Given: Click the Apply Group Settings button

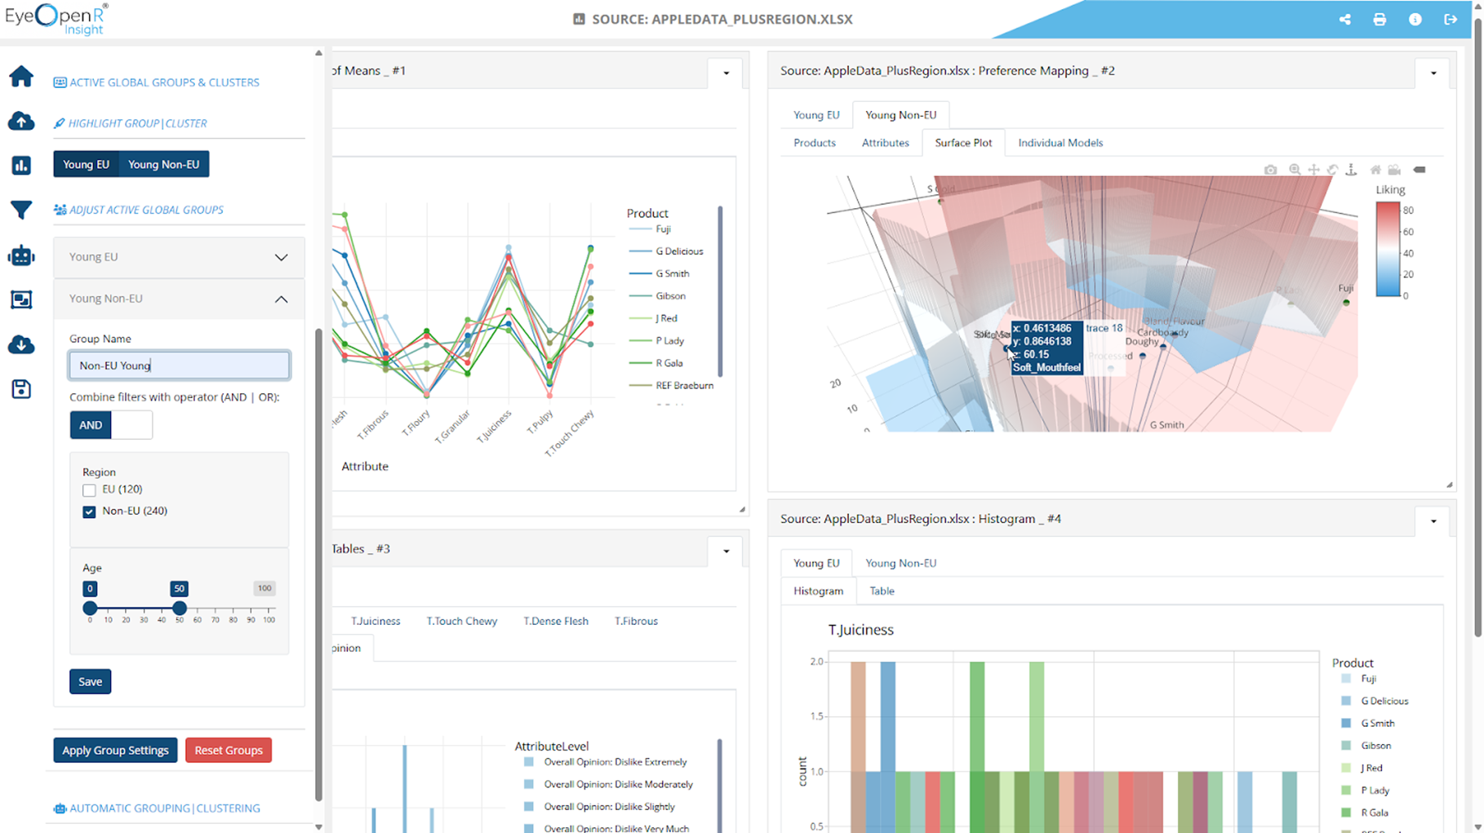Looking at the screenshot, I should 115,750.
